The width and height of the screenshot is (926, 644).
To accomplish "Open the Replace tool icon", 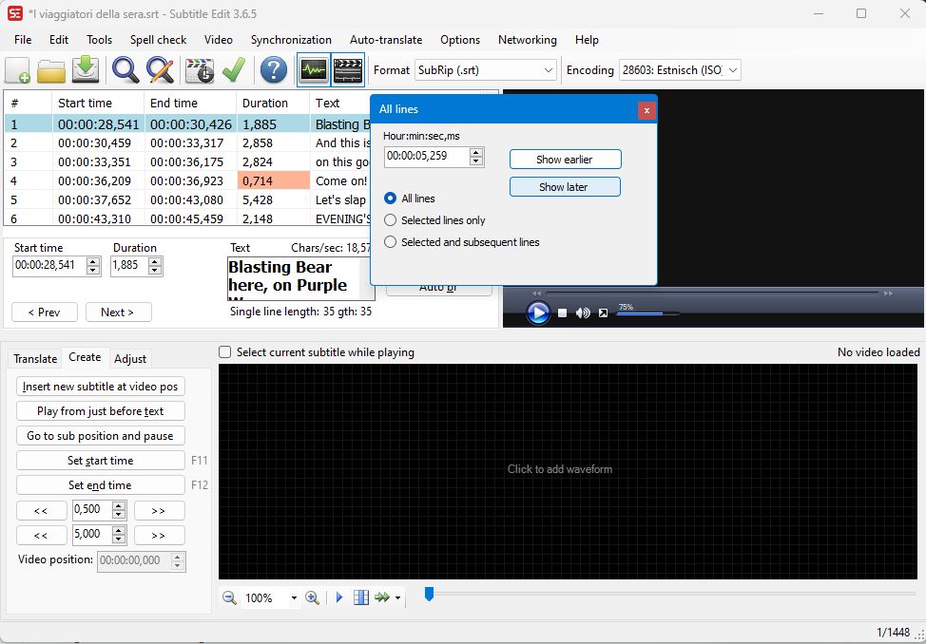I will tap(160, 70).
